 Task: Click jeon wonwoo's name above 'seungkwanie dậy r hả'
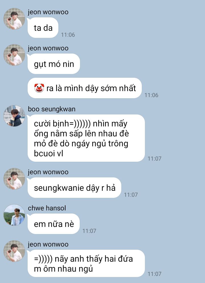click(x=48, y=172)
